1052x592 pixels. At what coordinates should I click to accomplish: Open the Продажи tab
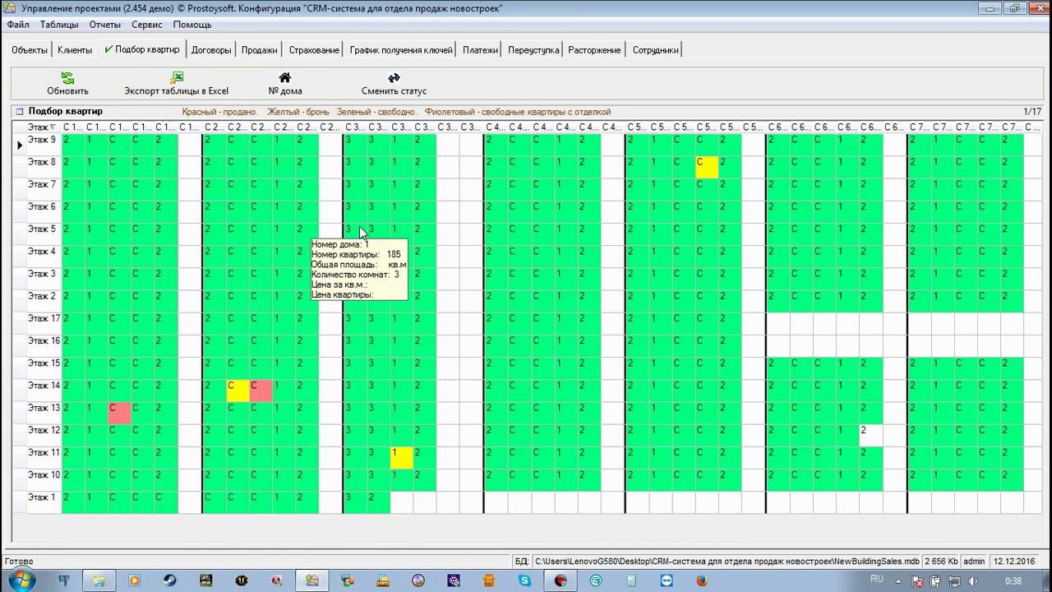click(260, 50)
